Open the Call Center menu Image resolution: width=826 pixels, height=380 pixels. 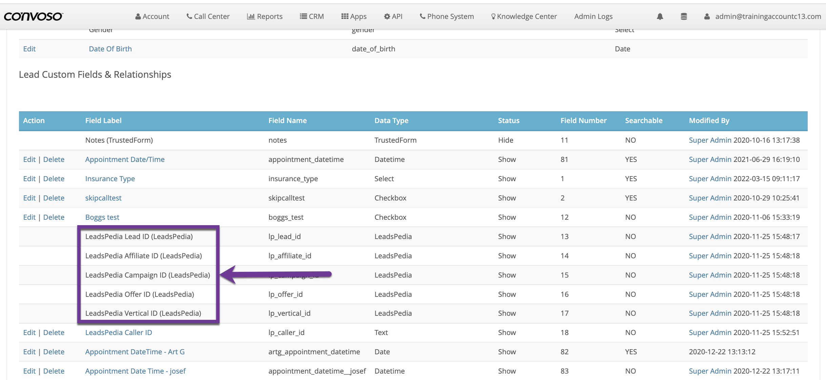tap(208, 16)
